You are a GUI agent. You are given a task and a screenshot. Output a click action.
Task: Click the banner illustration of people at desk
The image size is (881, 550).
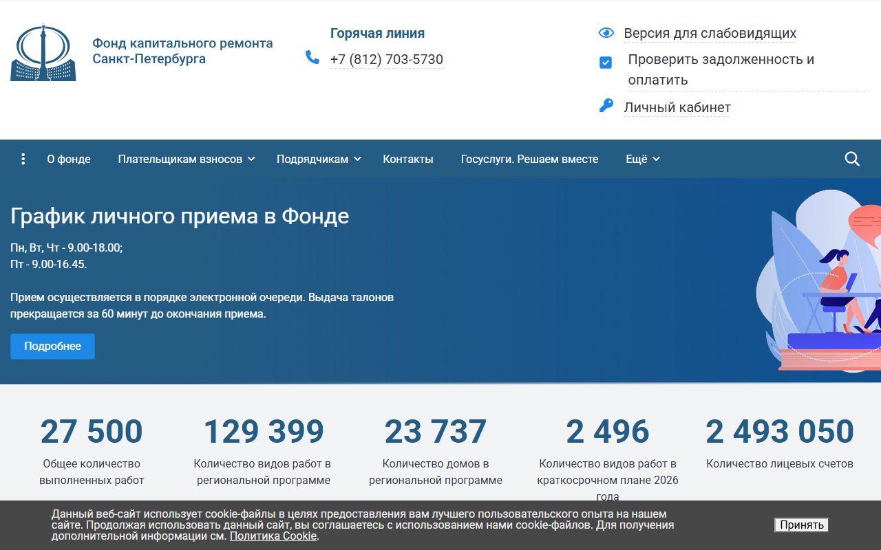coord(818,282)
